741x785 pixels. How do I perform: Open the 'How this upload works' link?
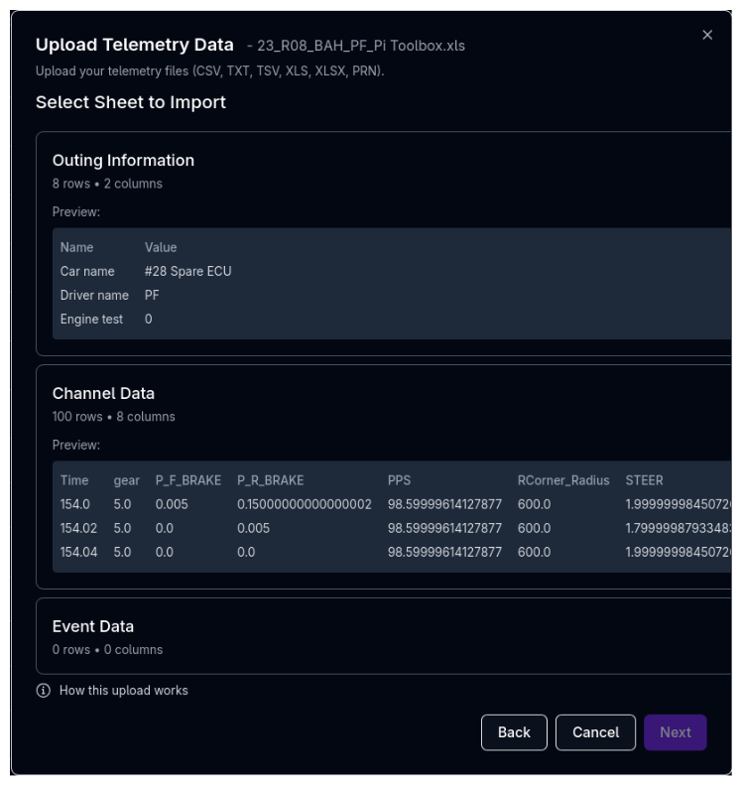click(x=123, y=691)
